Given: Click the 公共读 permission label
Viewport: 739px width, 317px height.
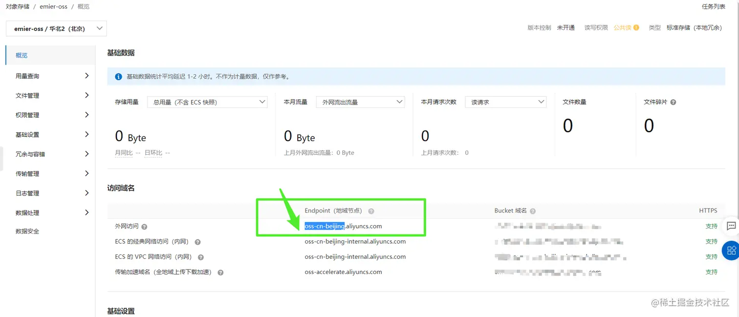Looking at the screenshot, I should click(623, 28).
